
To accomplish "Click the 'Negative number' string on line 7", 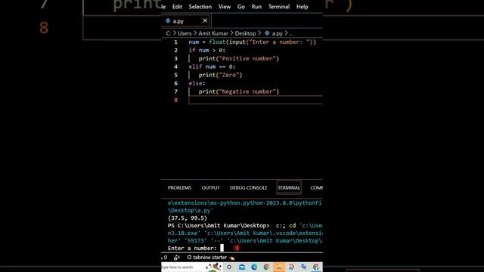I will pyautogui.click(x=247, y=91).
